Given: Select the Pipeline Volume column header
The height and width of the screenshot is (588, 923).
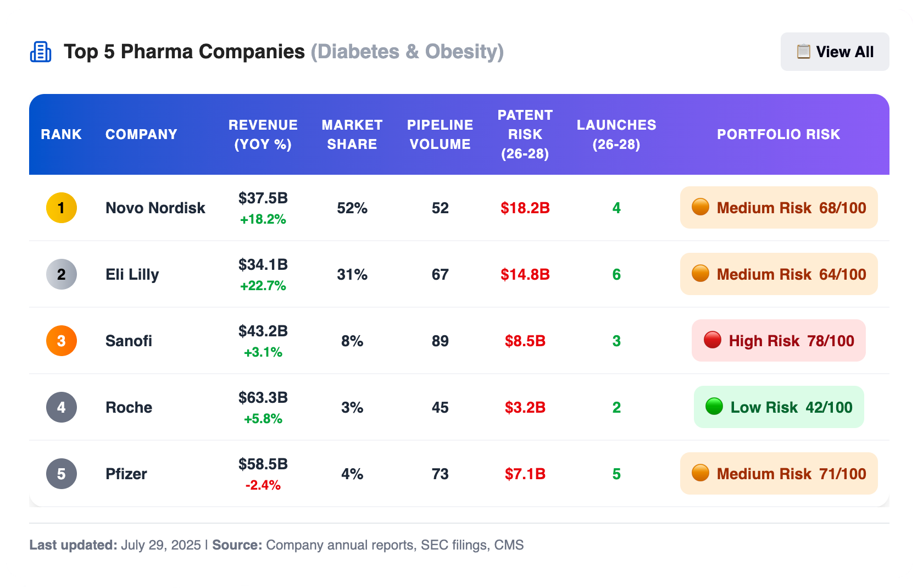Looking at the screenshot, I should (440, 135).
